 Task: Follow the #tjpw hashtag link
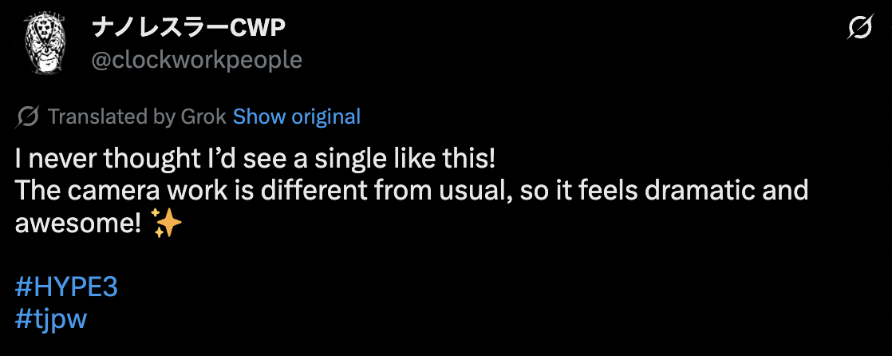tap(51, 319)
